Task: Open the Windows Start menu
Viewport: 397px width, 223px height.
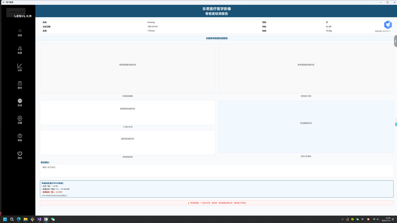Action: (5, 219)
